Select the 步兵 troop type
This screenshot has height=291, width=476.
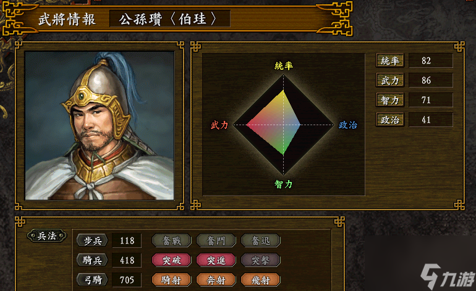(x=92, y=240)
